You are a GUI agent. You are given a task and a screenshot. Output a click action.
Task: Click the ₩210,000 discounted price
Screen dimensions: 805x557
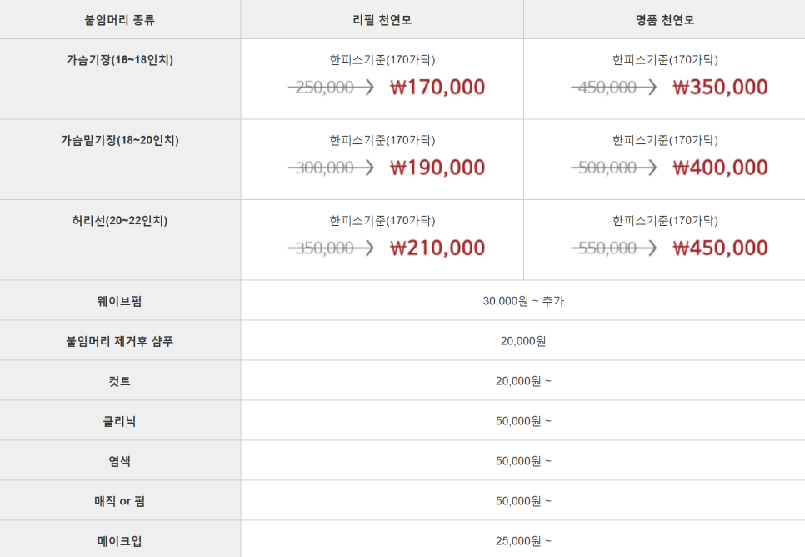click(x=437, y=248)
